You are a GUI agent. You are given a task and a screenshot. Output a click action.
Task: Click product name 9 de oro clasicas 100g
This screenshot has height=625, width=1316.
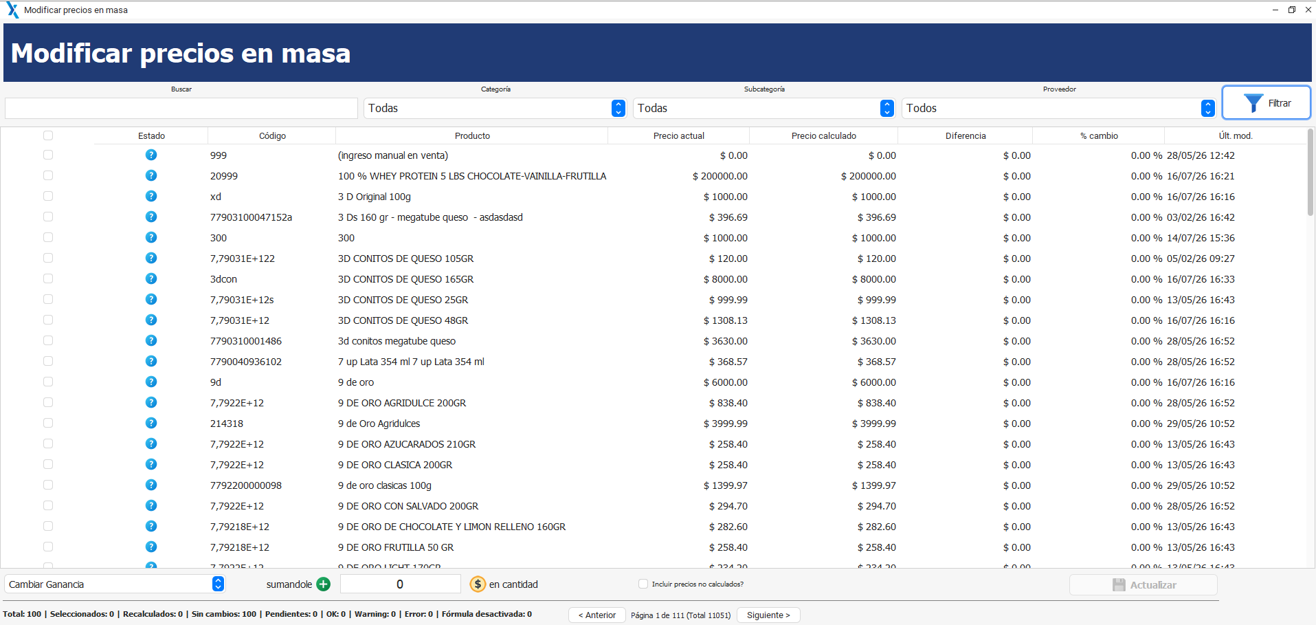385,485
